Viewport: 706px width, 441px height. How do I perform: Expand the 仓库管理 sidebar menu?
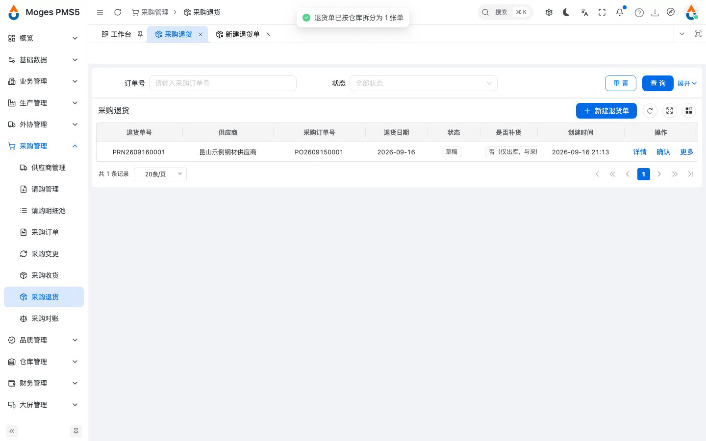click(44, 362)
